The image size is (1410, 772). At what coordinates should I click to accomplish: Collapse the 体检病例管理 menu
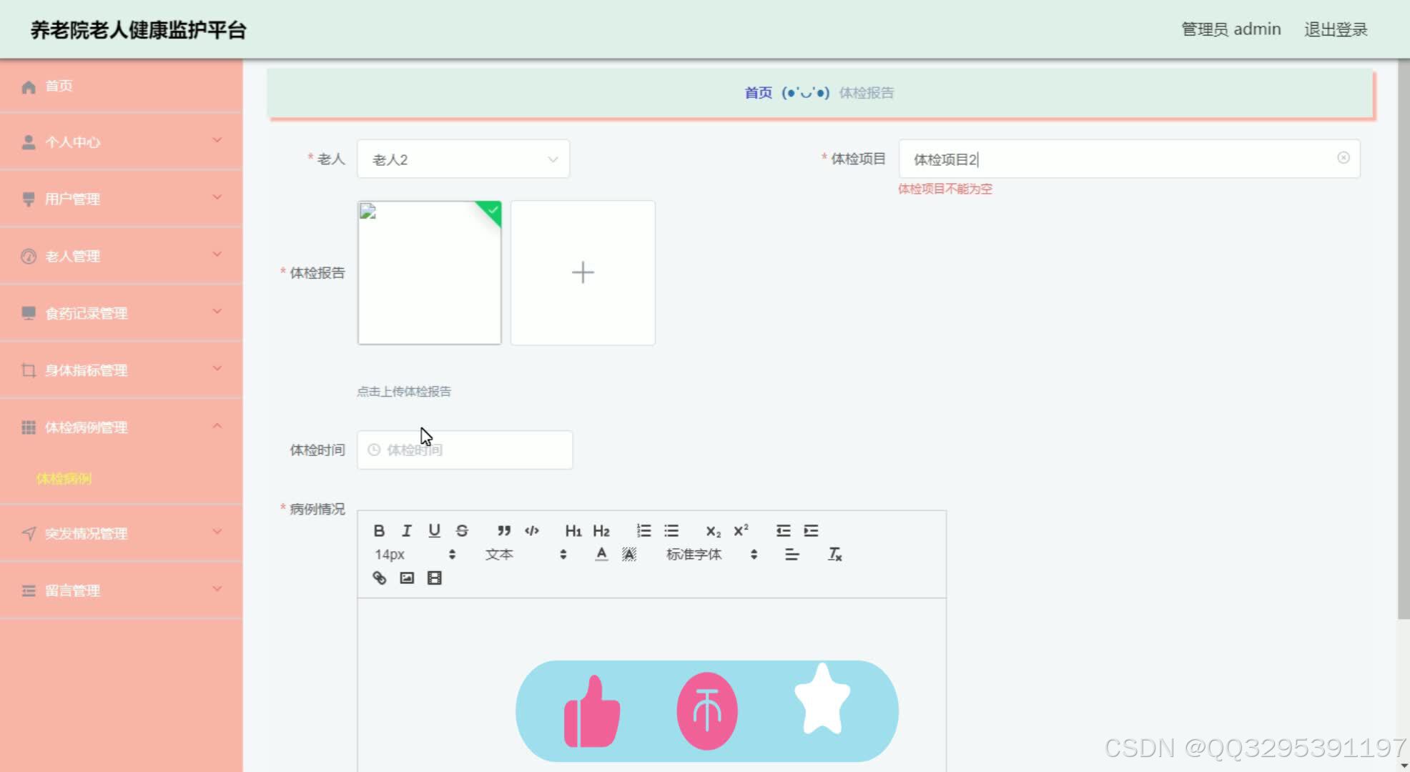(x=121, y=427)
